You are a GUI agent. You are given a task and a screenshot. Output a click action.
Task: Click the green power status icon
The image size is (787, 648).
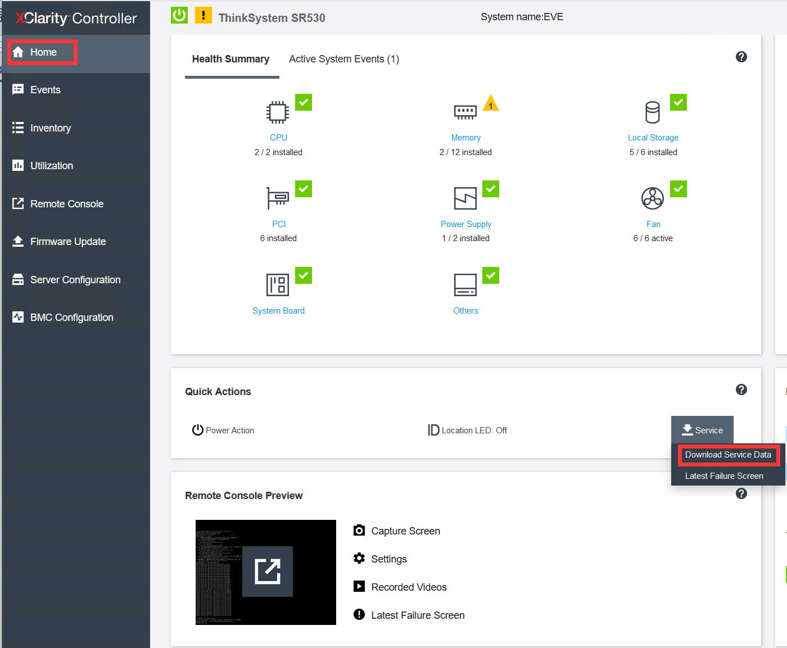click(179, 15)
